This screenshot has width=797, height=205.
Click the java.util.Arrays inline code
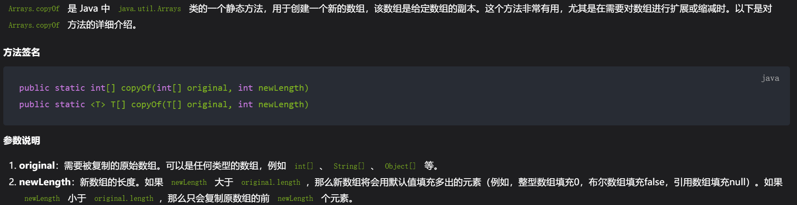[x=150, y=9]
